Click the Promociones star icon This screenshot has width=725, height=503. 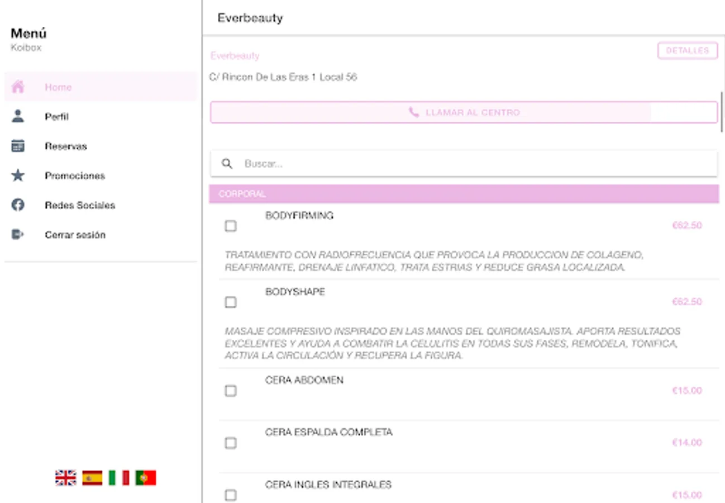[18, 175]
